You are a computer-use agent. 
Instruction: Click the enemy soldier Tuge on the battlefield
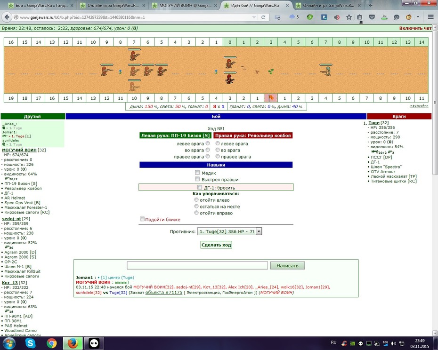(x=326, y=70)
